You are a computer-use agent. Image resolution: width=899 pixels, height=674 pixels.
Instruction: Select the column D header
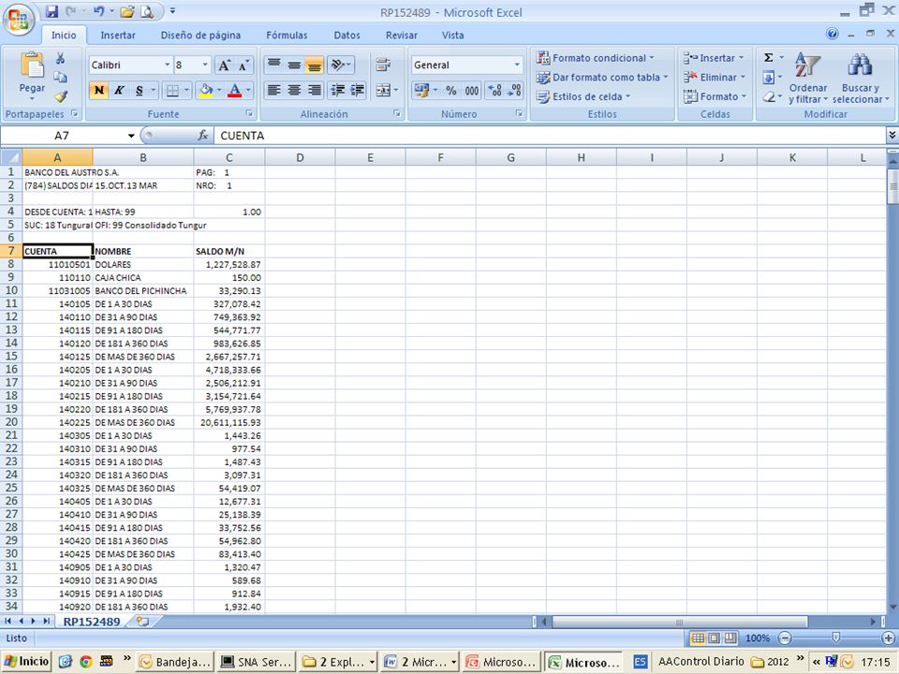click(x=300, y=157)
